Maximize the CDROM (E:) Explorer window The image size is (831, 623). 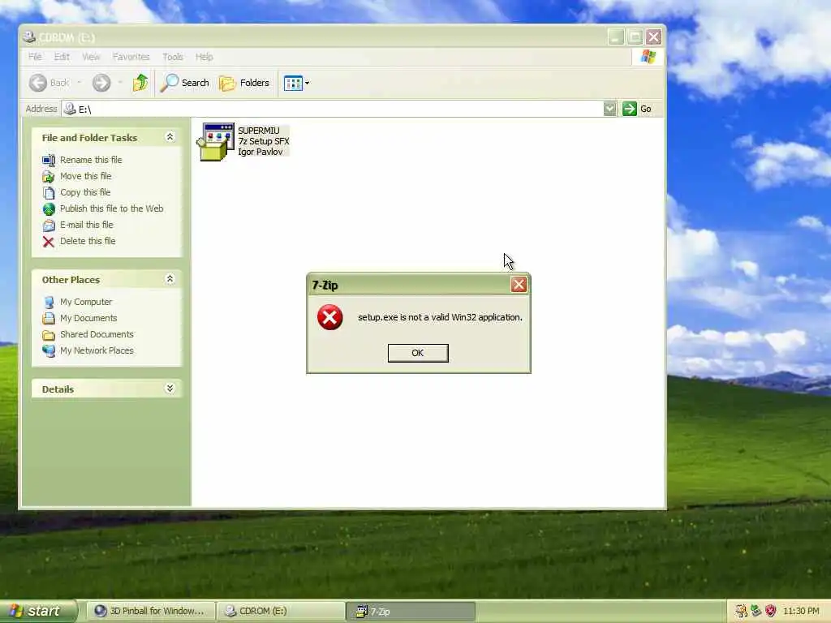coord(635,37)
